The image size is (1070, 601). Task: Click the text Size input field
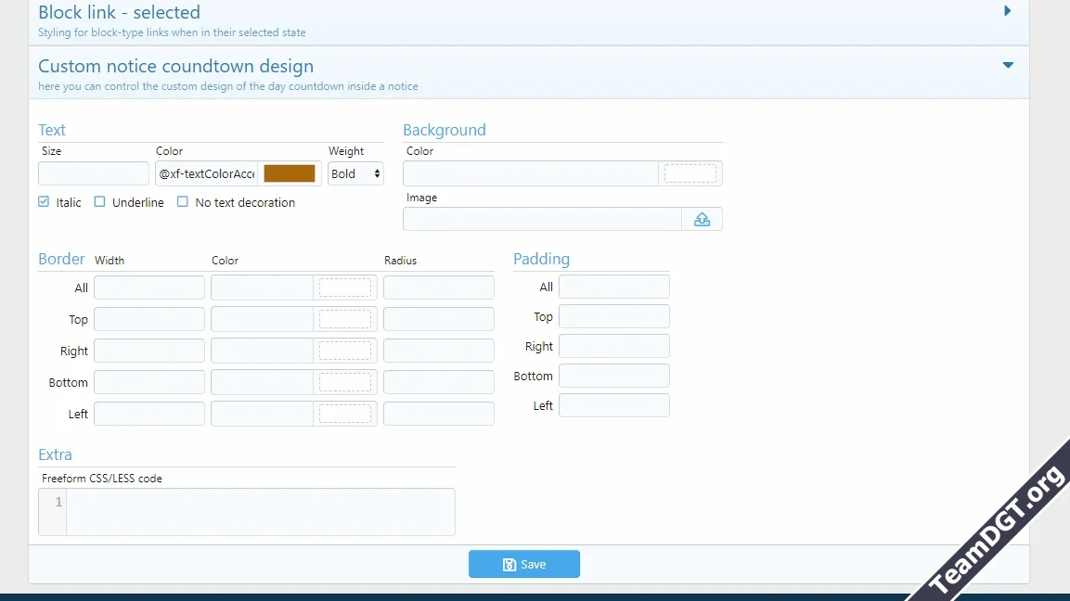tap(93, 173)
